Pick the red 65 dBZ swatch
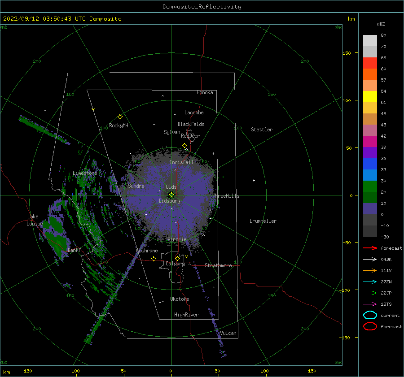The height and width of the screenshot is (377, 404). pyautogui.click(x=370, y=63)
